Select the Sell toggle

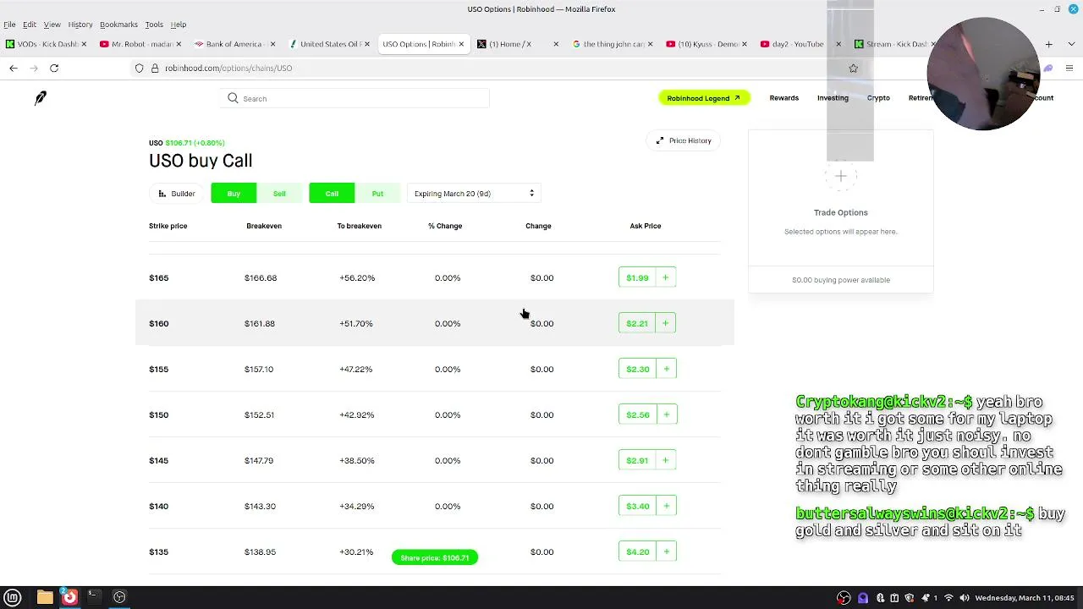(279, 194)
